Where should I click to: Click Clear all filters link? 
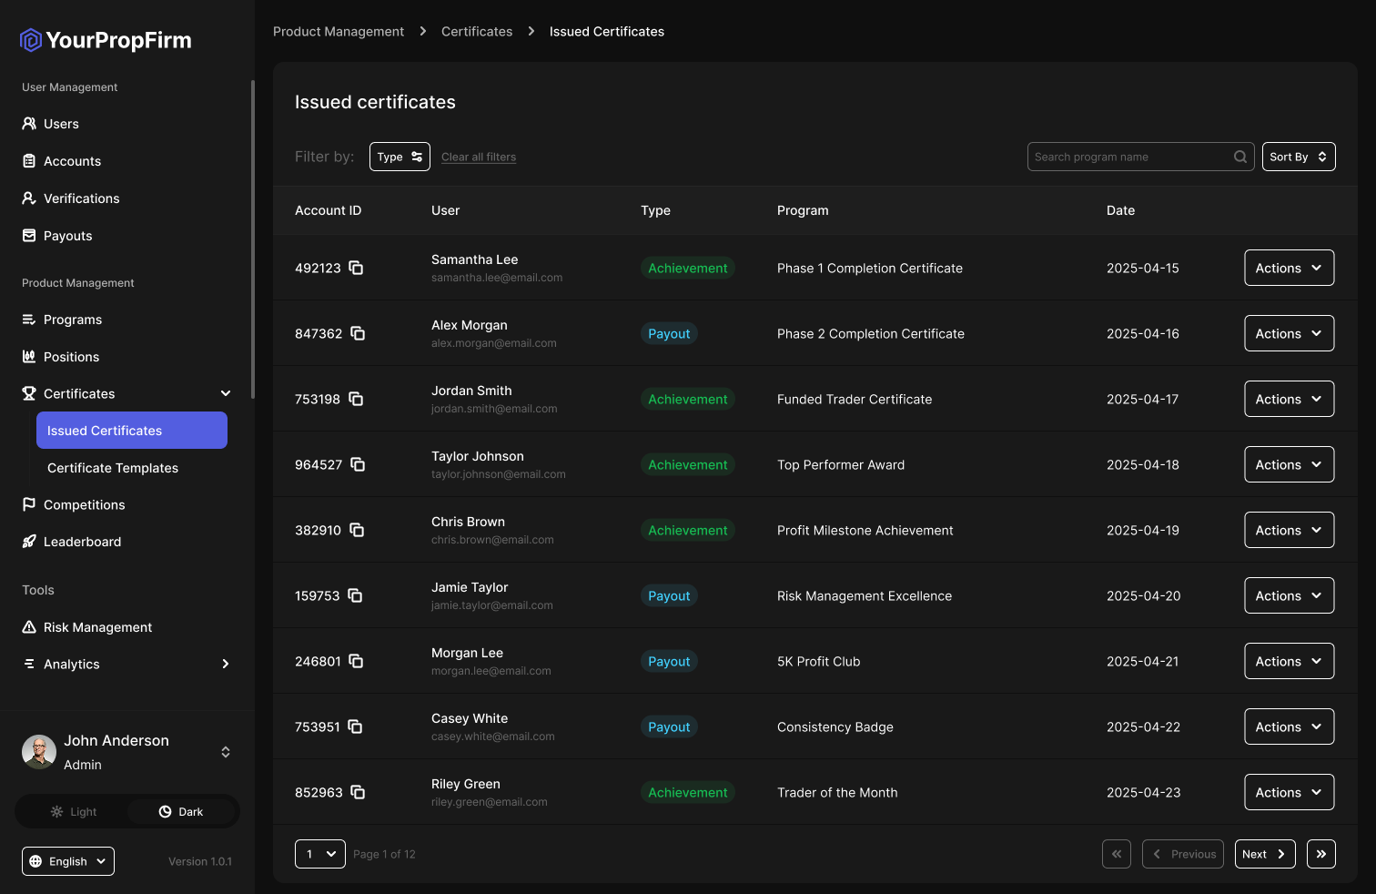click(x=479, y=157)
